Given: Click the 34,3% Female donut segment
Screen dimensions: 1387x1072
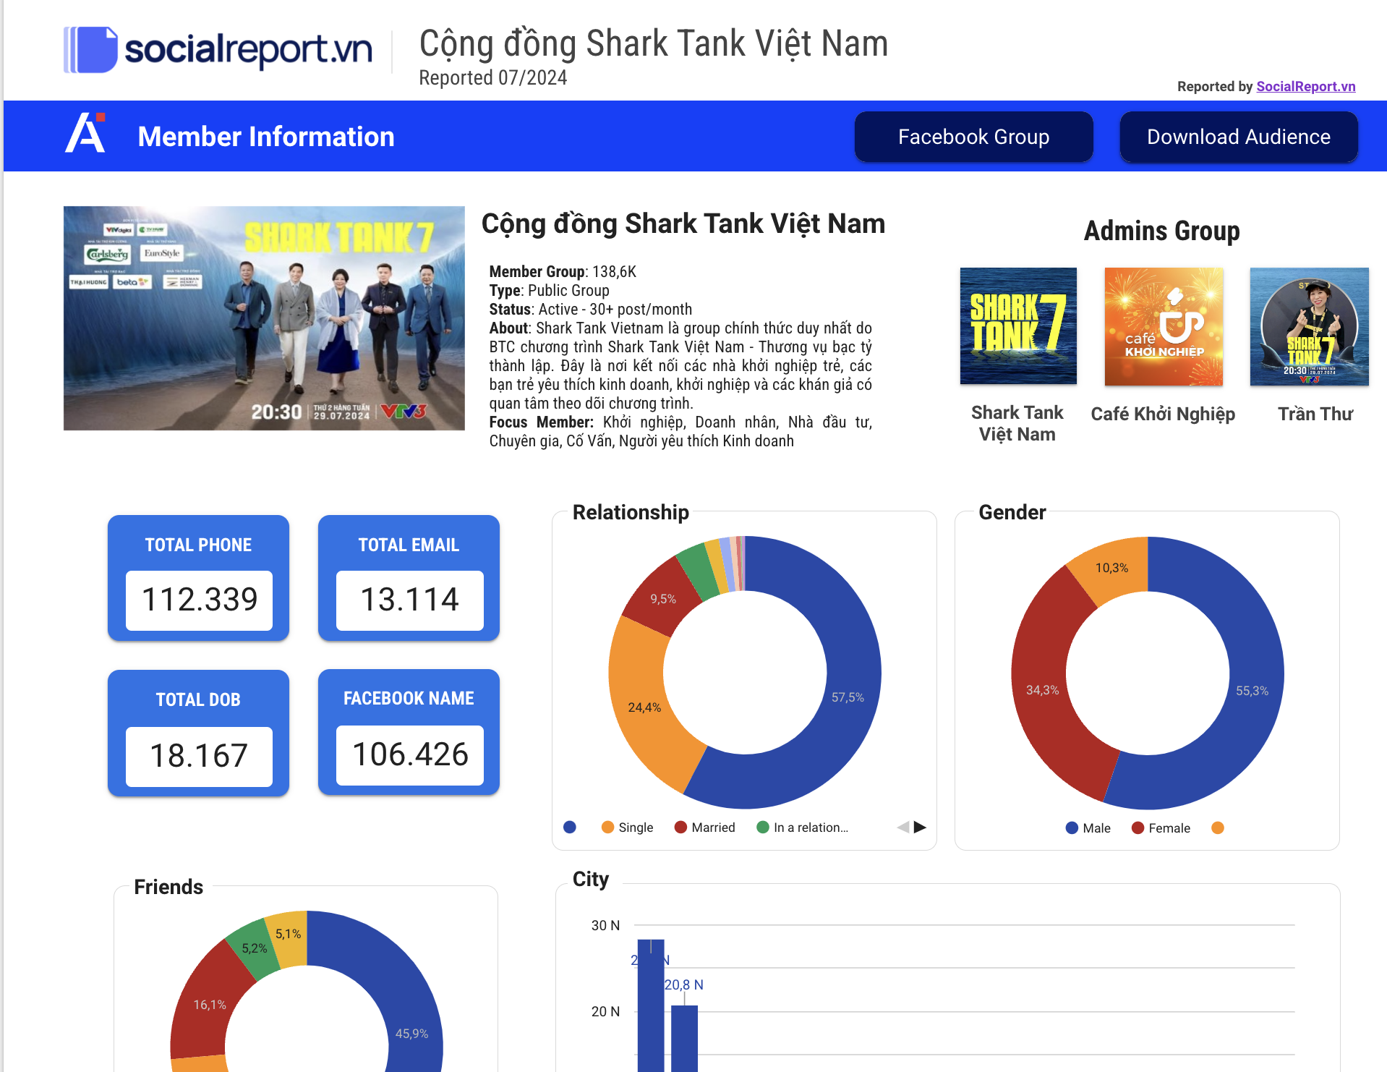Looking at the screenshot, I should (1042, 690).
